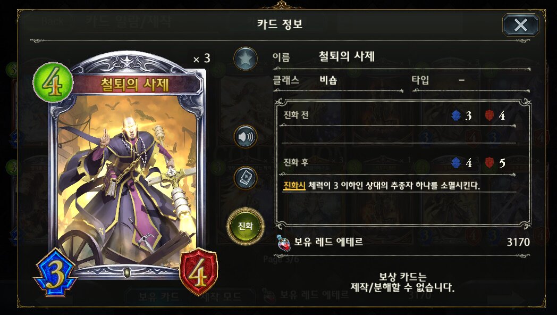Close the 카드 정보 dialog
Image resolution: width=557 pixels, height=315 pixels.
(520, 25)
